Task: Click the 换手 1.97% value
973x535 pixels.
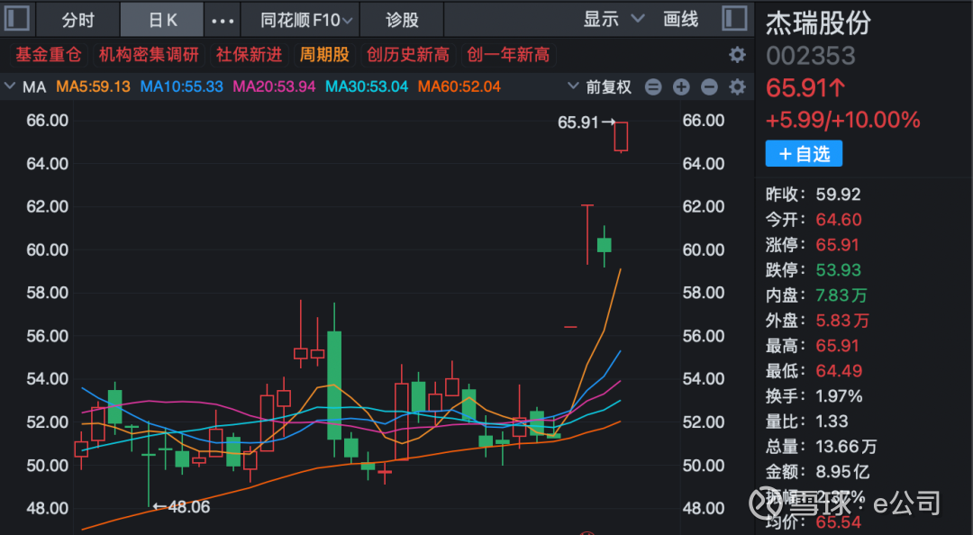Action: 839,396
